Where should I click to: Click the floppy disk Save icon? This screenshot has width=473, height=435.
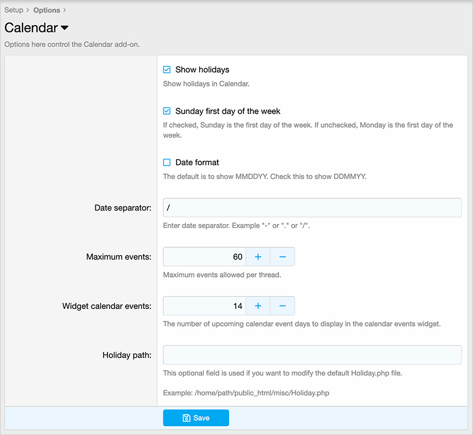187,418
